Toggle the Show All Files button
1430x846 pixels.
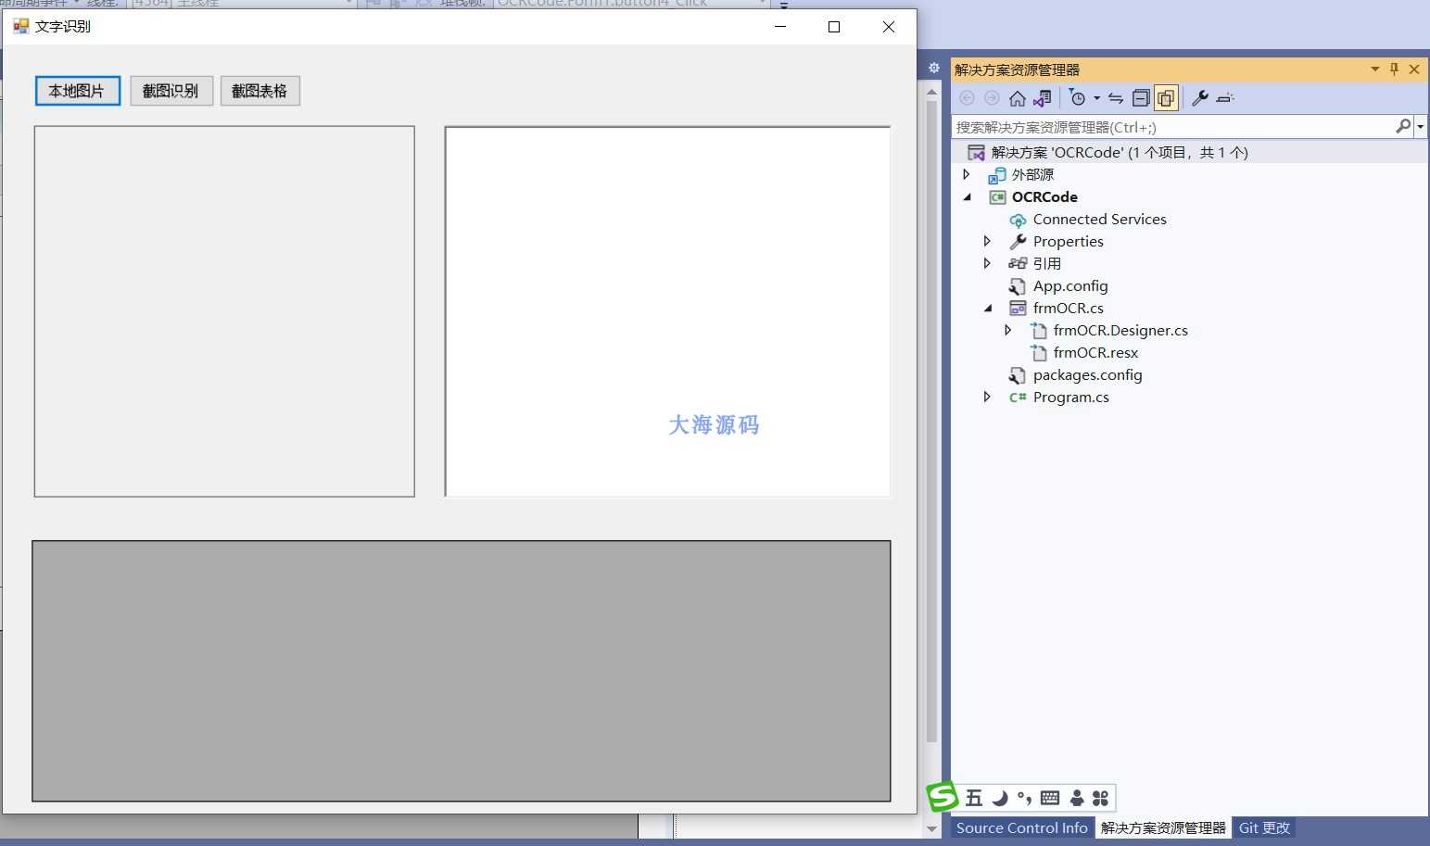1166,98
